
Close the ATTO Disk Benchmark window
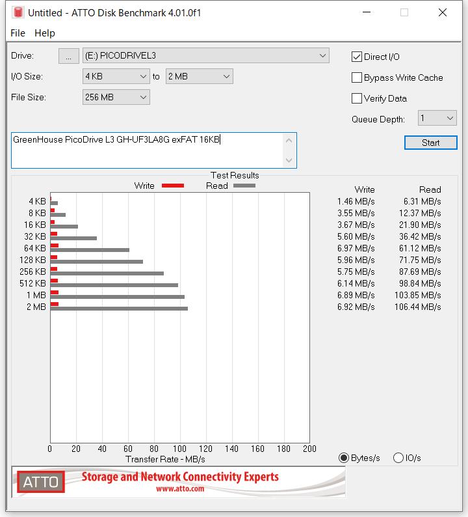point(443,12)
